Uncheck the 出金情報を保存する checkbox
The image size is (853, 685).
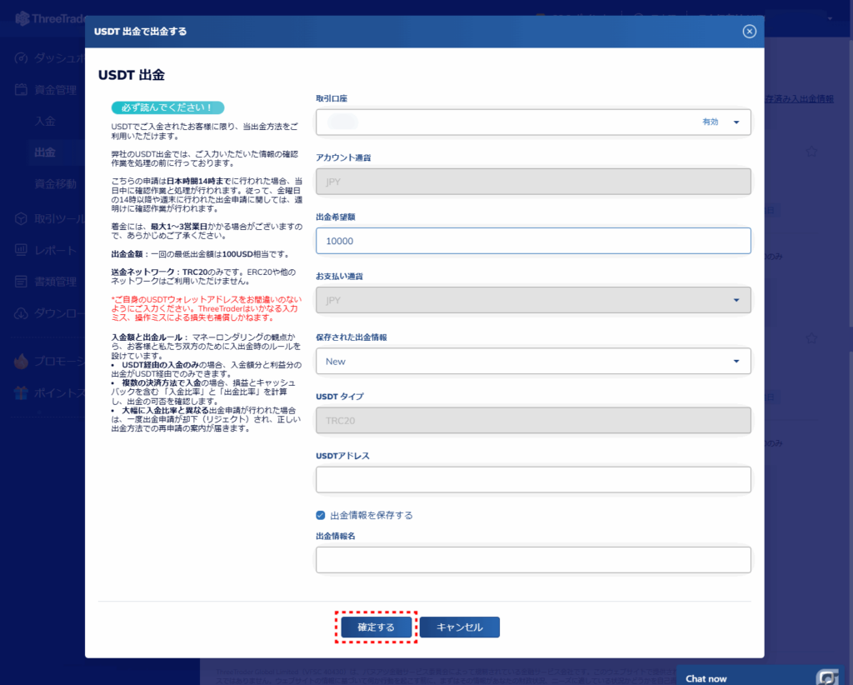tap(321, 515)
